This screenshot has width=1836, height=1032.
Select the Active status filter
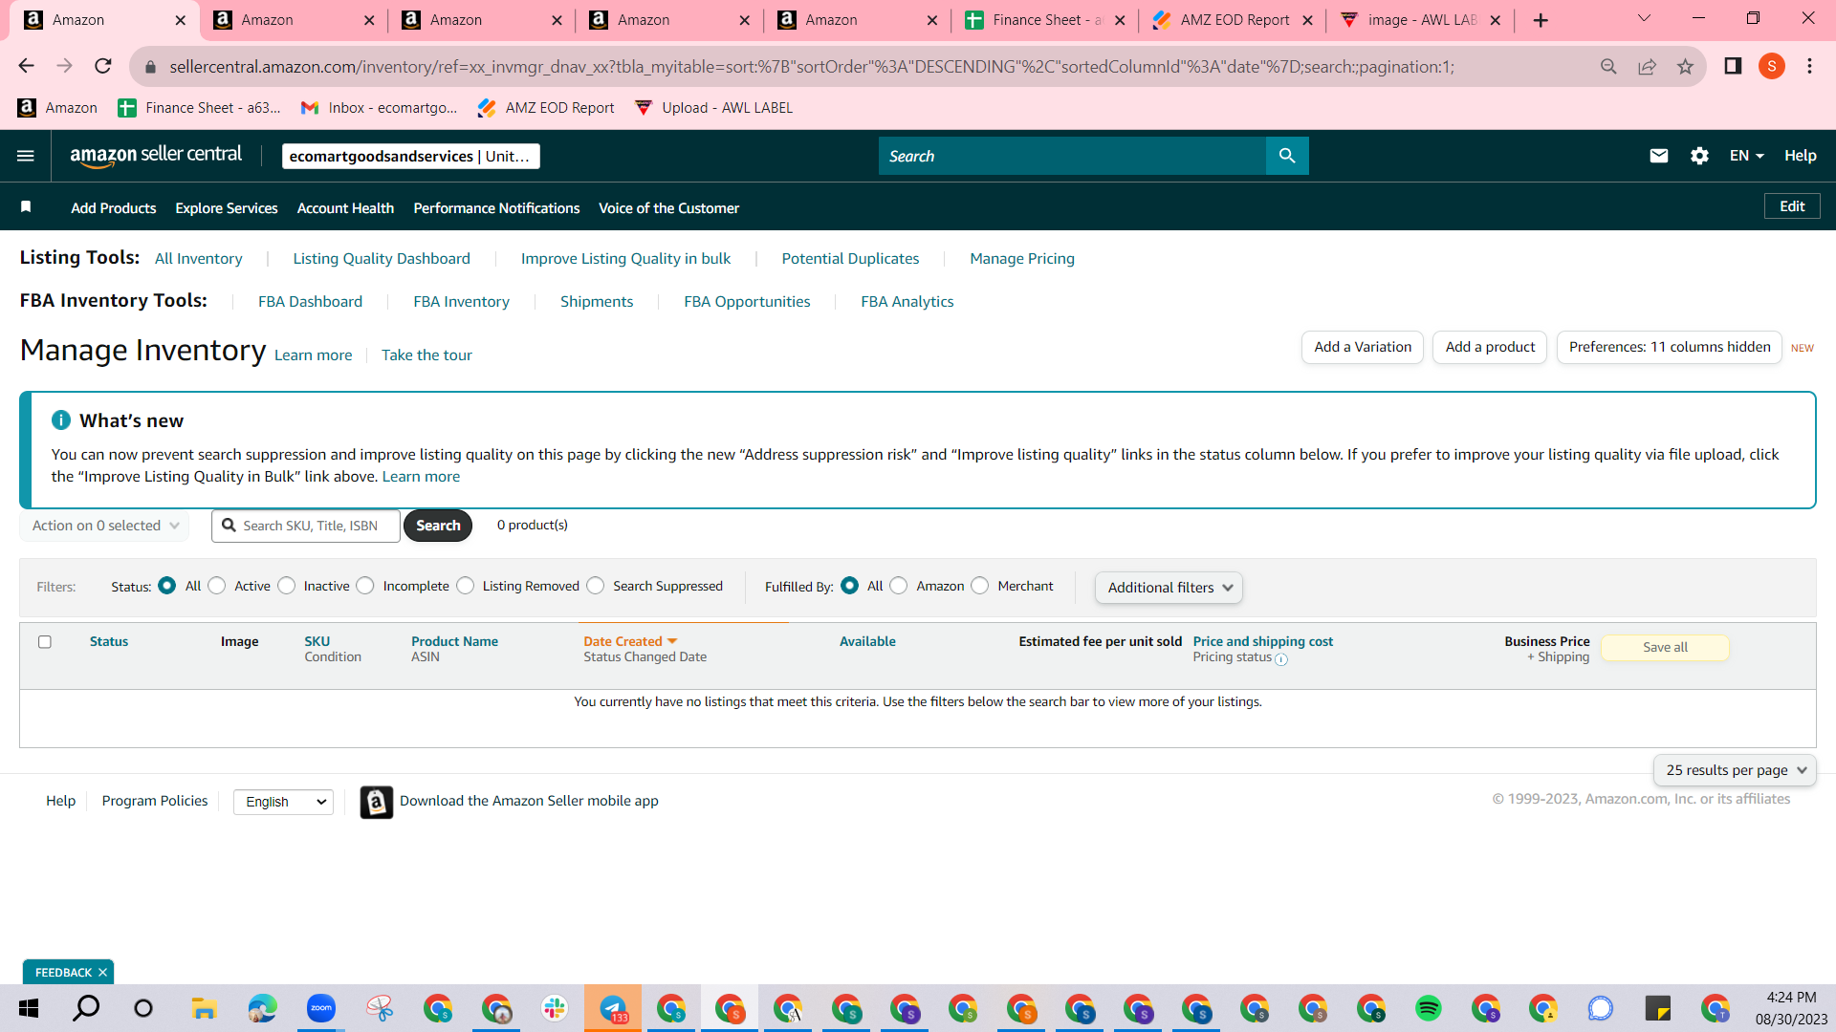(x=217, y=586)
